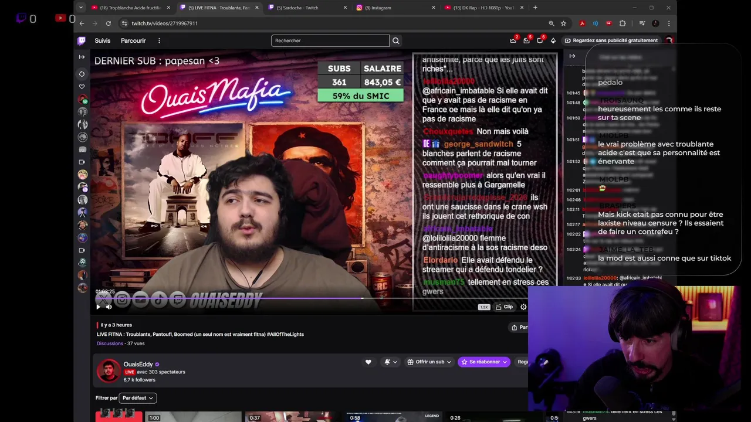Screen dimensions: 751x422
Task: Open the Offrir un sub dropdown
Action: tap(429, 362)
